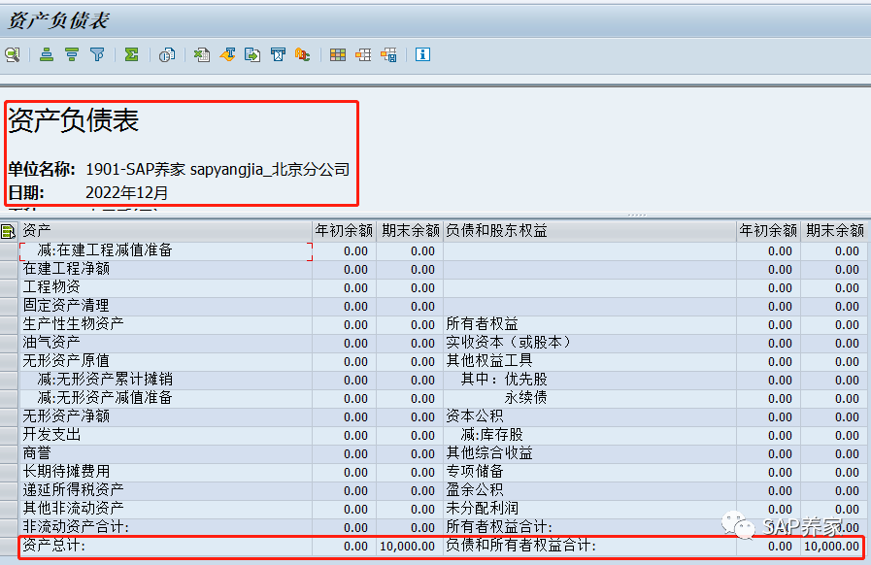Click the 其他非流动资产 cell

click(x=165, y=509)
